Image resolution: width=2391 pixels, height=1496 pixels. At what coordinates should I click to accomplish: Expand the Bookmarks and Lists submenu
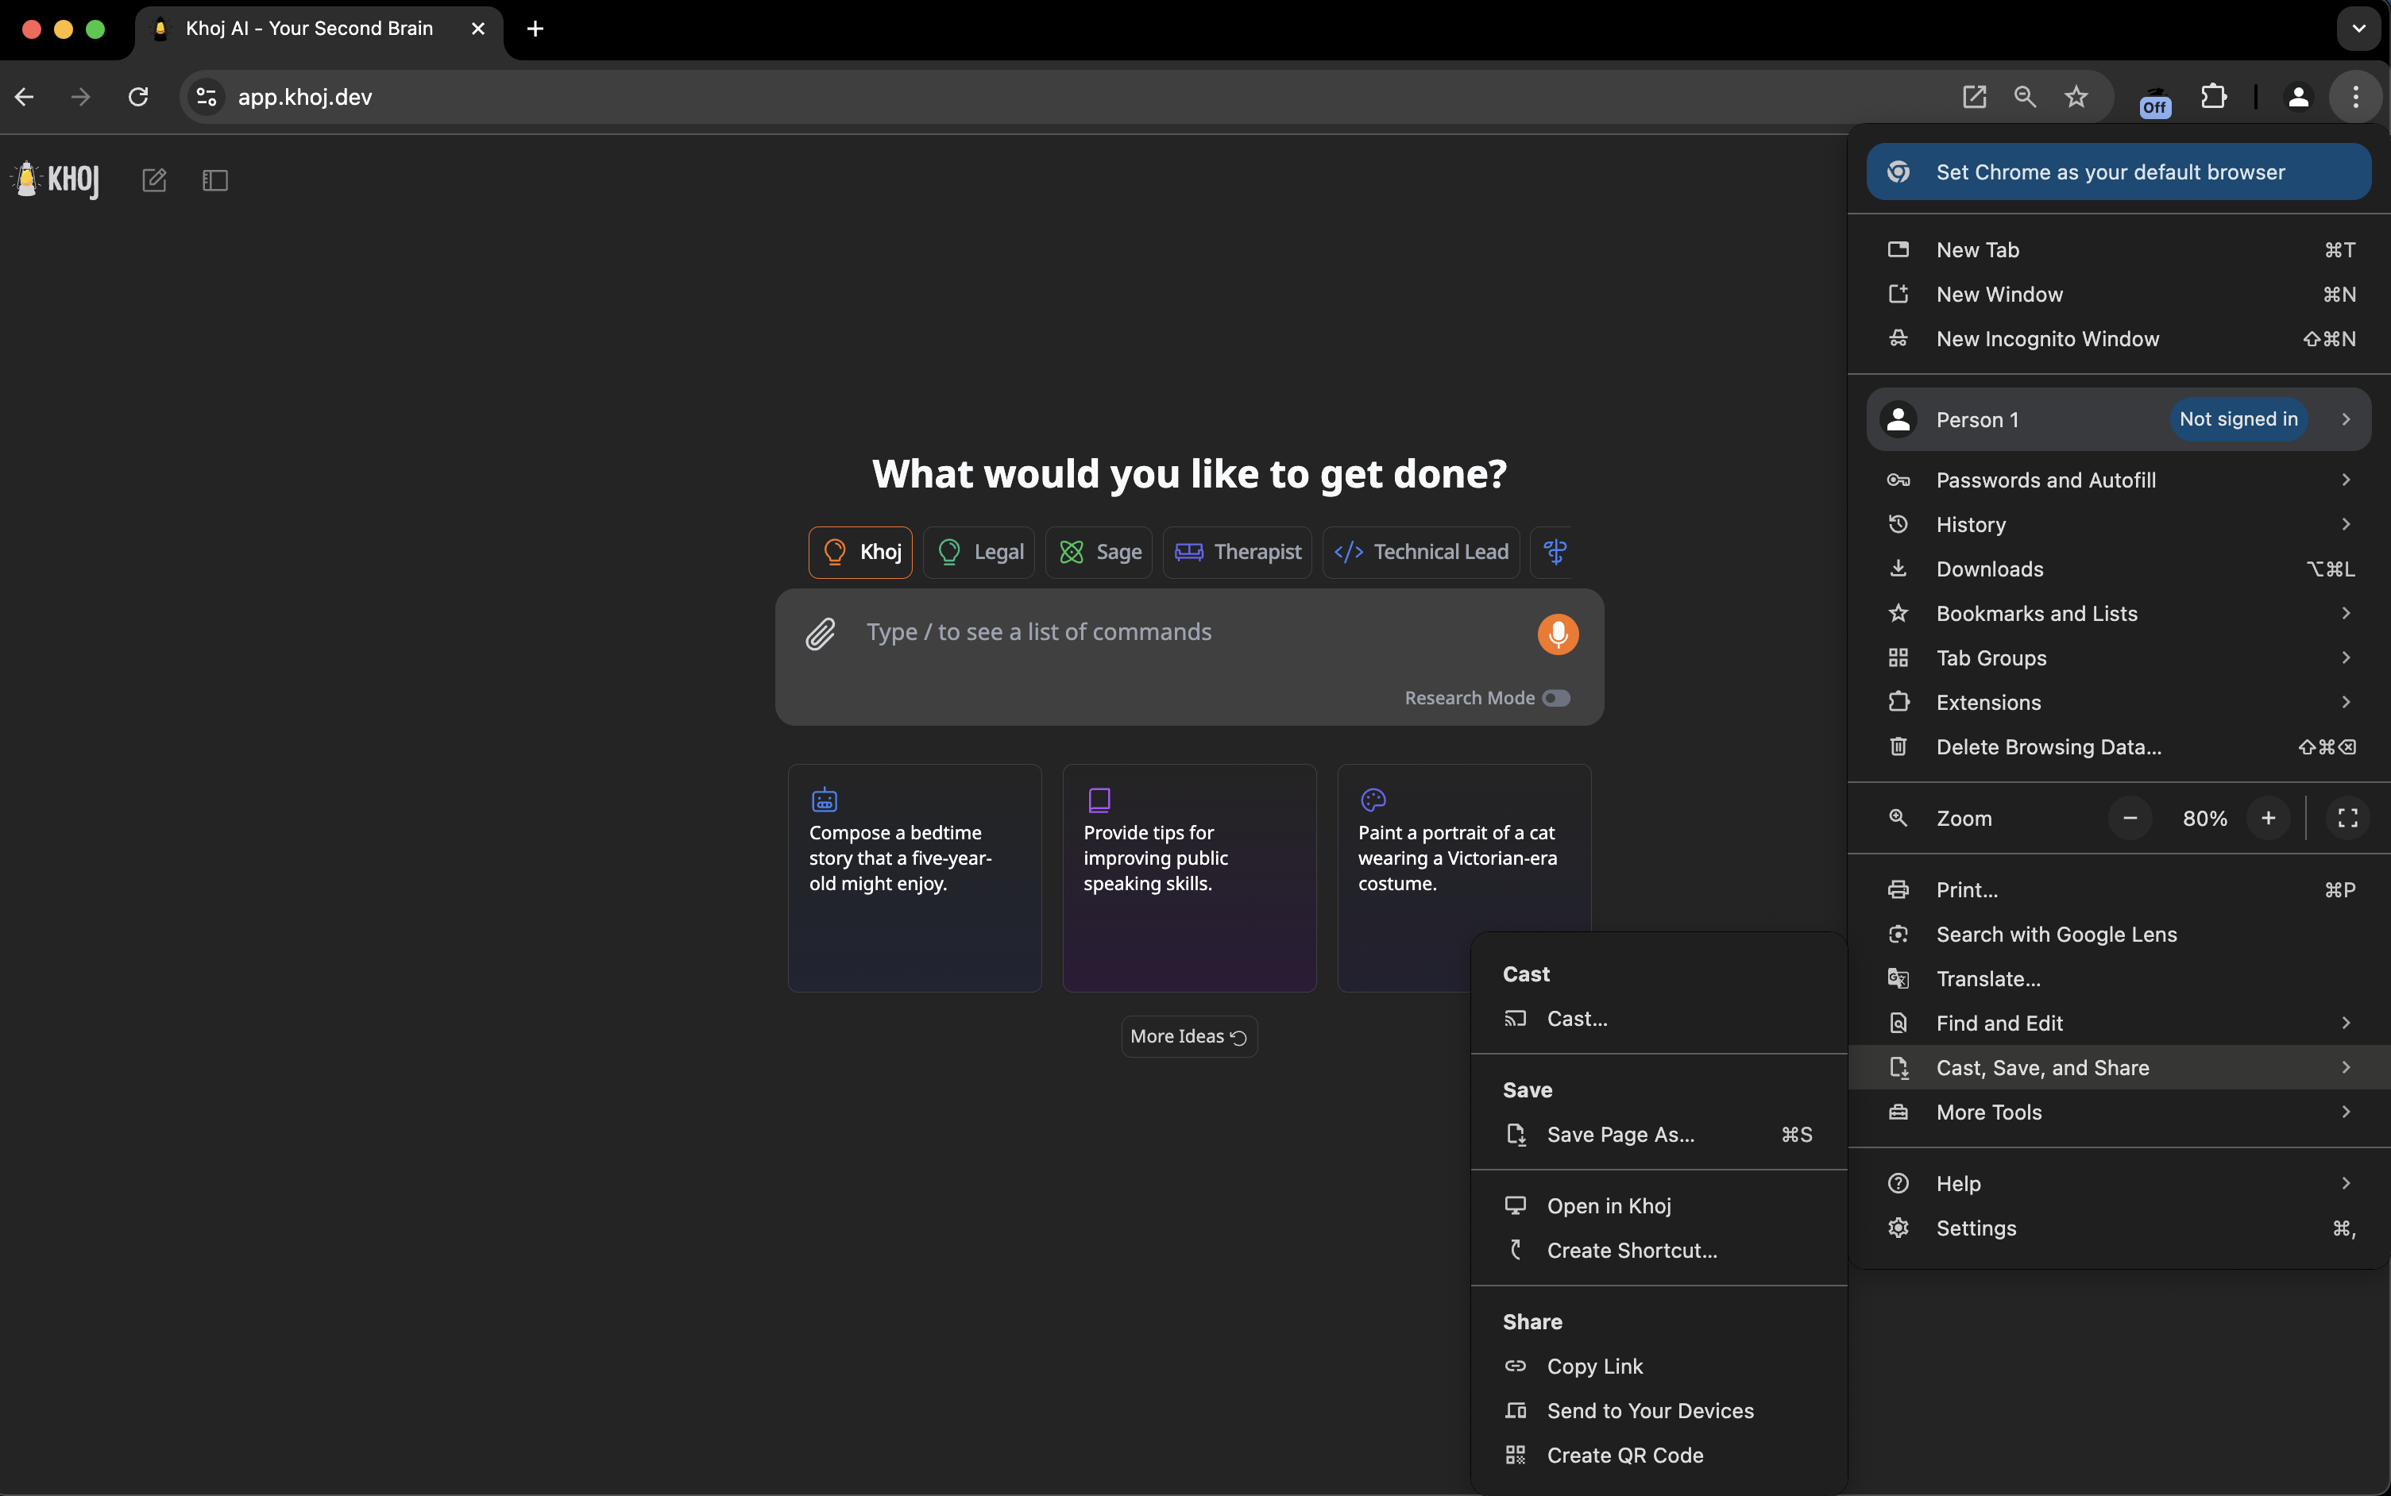pyautogui.click(x=2118, y=614)
